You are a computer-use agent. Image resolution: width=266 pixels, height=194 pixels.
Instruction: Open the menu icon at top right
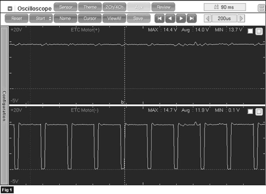click(261, 8)
